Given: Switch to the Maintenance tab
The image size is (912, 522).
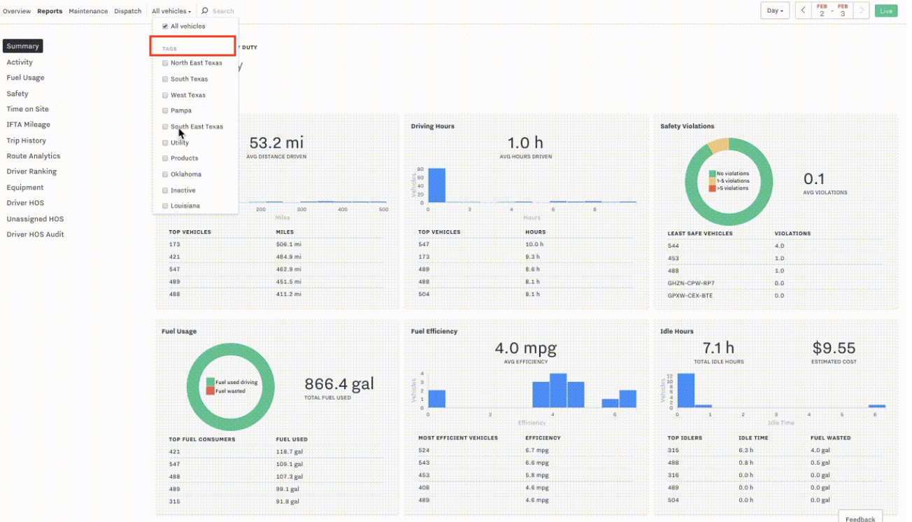Looking at the screenshot, I should 88,11.
